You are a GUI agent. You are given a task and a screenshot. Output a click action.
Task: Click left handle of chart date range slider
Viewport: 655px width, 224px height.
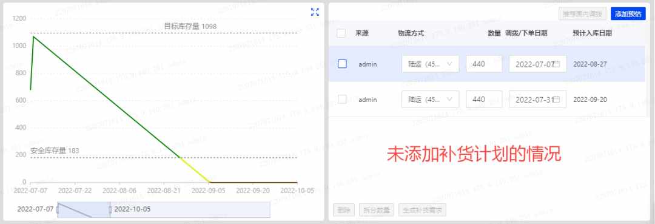[x=58, y=209]
